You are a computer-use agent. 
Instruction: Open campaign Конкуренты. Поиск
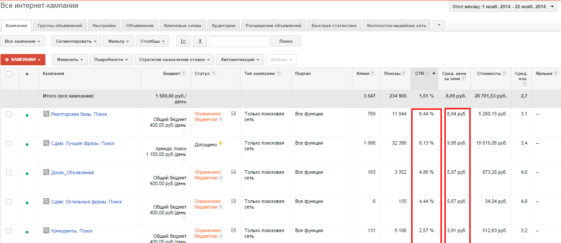coord(72,231)
